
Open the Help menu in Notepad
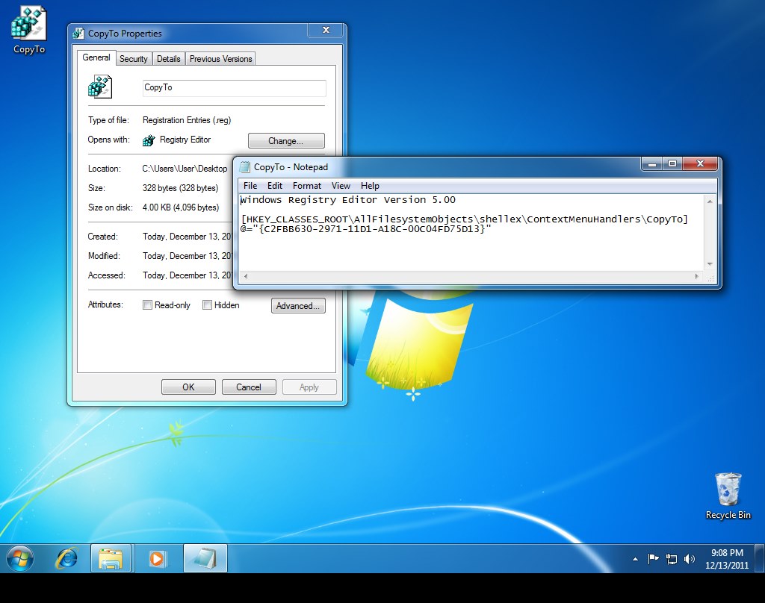[370, 186]
